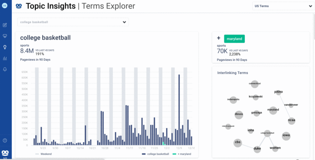
Task: Toggle the + maryland legend series
Action: pos(182,154)
